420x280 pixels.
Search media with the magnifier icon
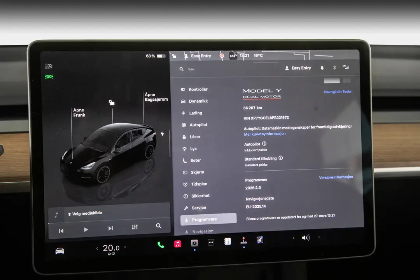[159, 226]
